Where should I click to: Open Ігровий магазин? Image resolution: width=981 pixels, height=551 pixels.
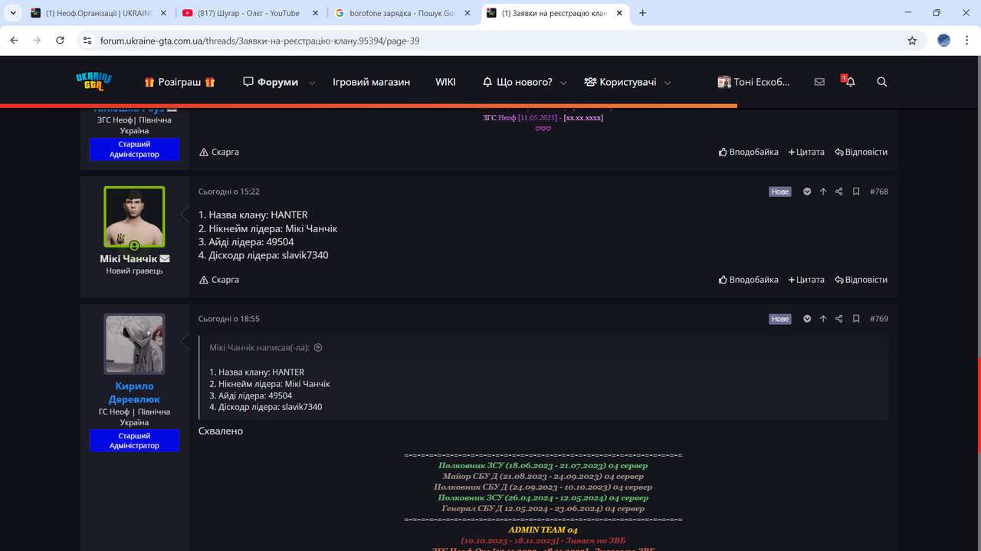point(371,82)
